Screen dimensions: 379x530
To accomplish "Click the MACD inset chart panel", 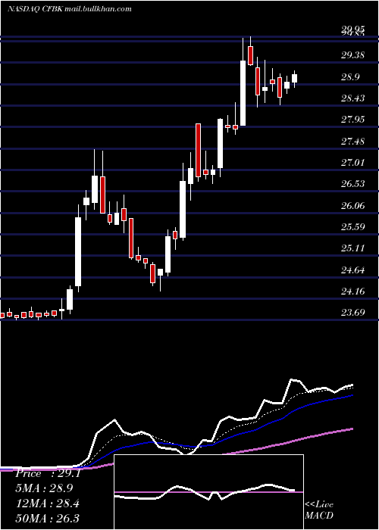I will pos(208,492).
